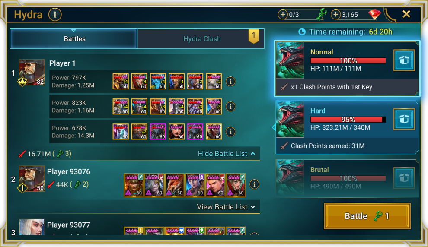
Task: Open Hydra info icon next to title
Action: tap(55, 14)
